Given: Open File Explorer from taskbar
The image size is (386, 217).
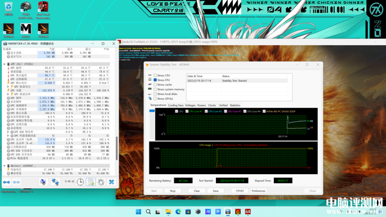Looking at the screenshot, I should click(168, 212).
